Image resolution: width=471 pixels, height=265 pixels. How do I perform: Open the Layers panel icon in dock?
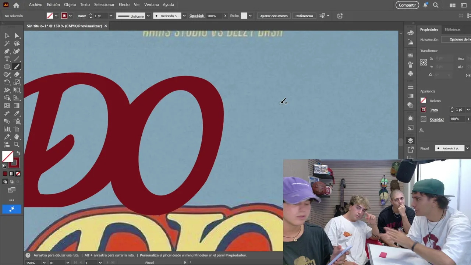[x=411, y=141]
